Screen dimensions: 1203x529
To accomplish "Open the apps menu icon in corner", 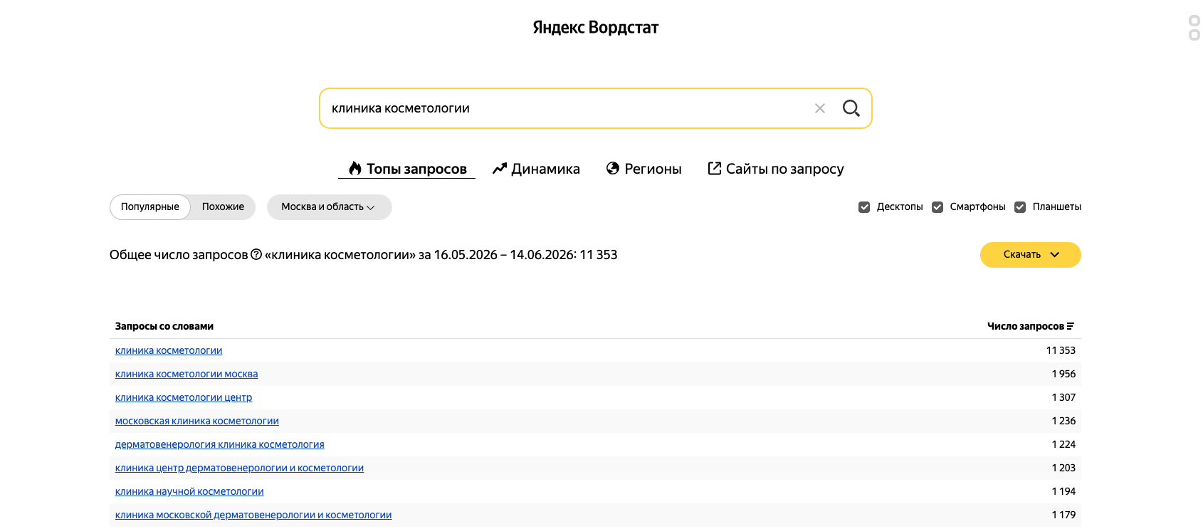I will coord(1194,28).
